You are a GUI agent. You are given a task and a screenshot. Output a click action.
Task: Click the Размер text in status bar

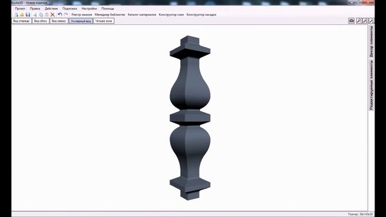(x=360, y=215)
